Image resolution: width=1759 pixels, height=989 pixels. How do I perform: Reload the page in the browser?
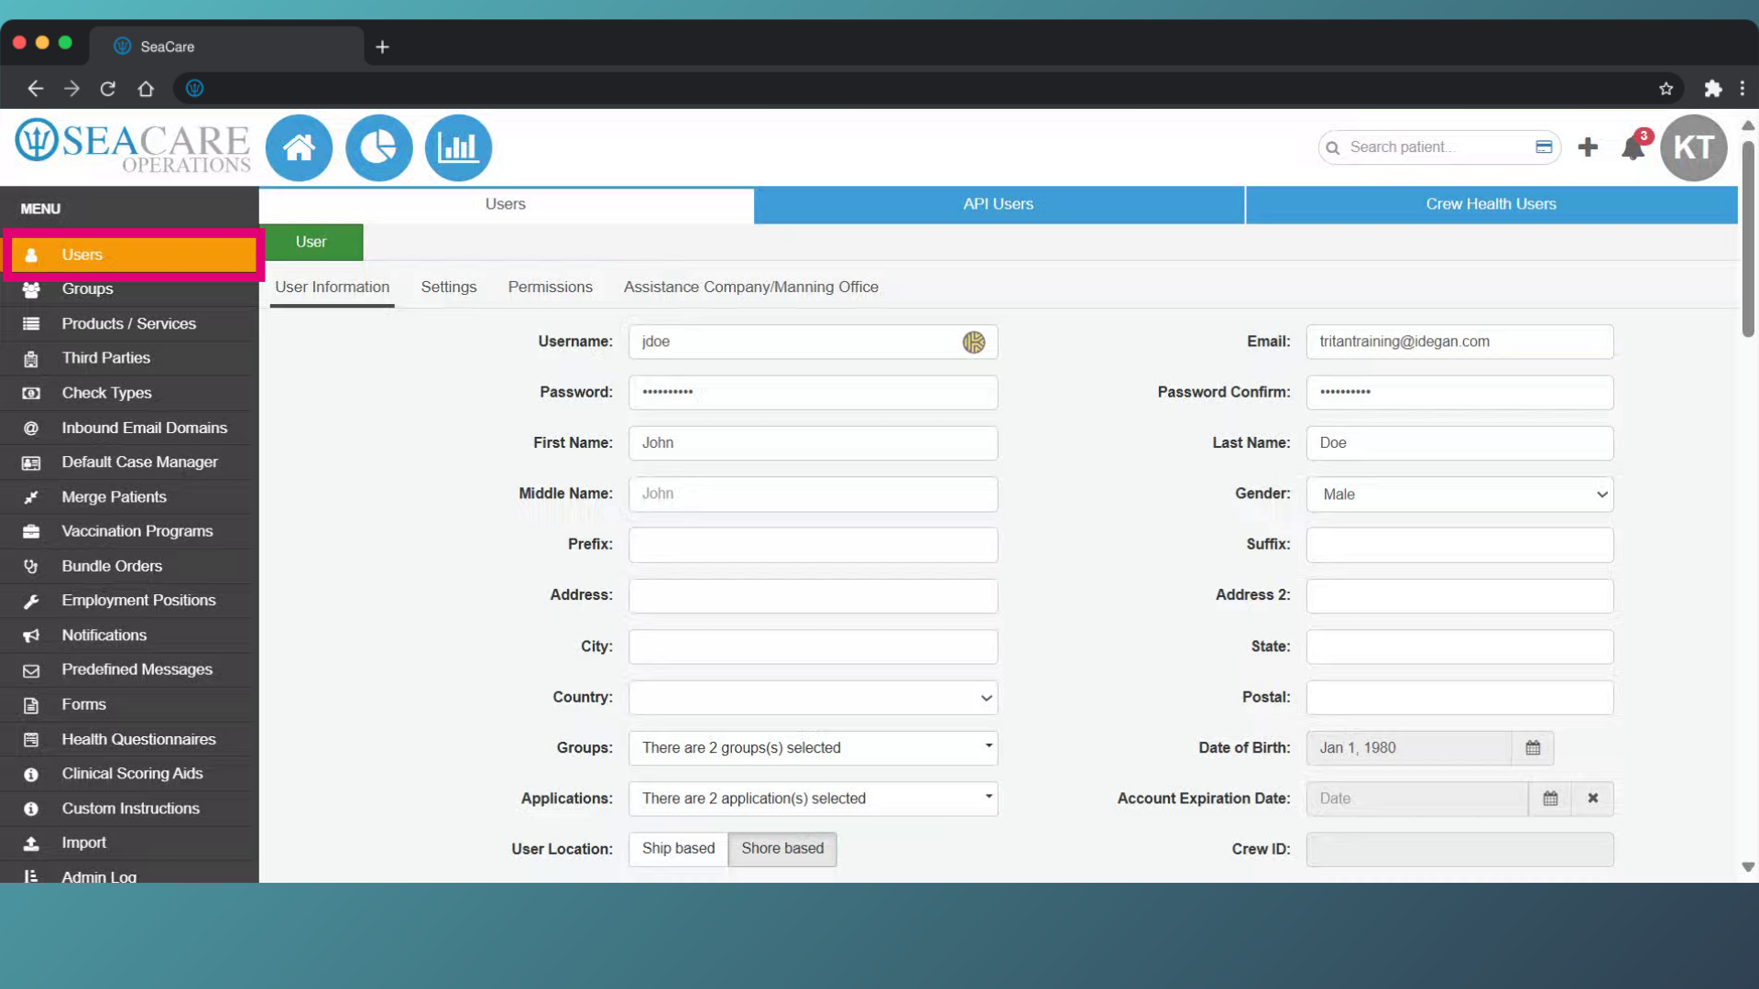[108, 88]
